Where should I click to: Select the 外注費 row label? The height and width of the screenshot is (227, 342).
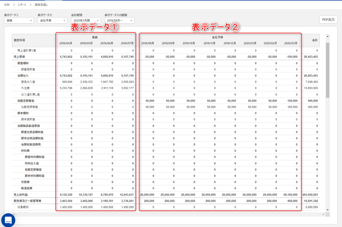(26, 88)
